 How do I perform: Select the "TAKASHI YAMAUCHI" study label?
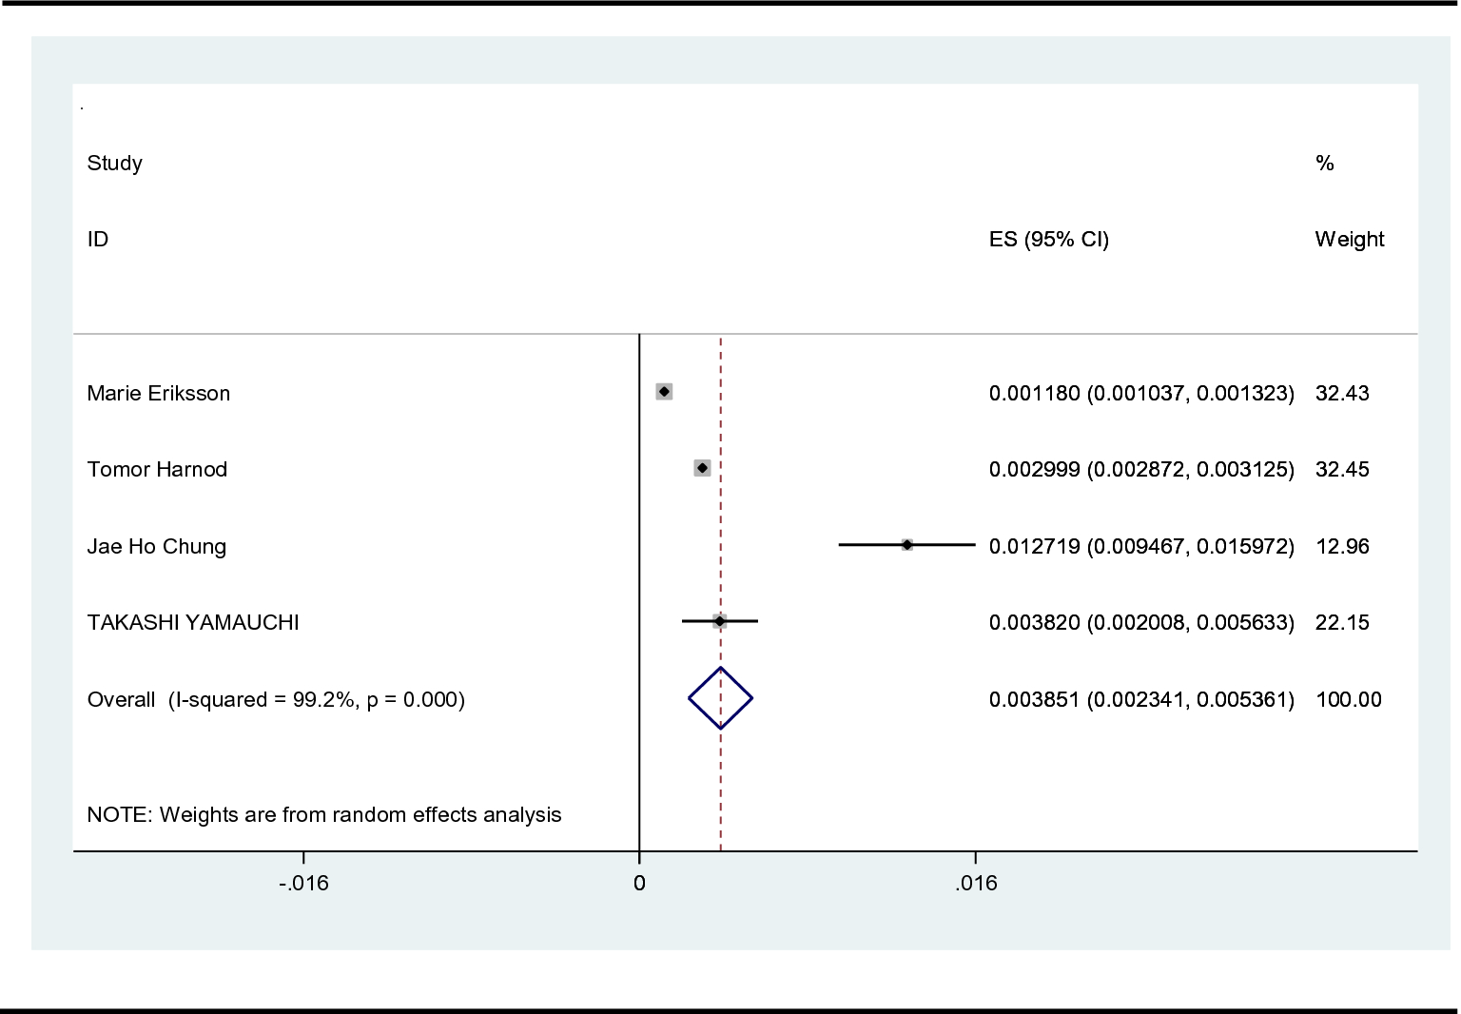(193, 623)
